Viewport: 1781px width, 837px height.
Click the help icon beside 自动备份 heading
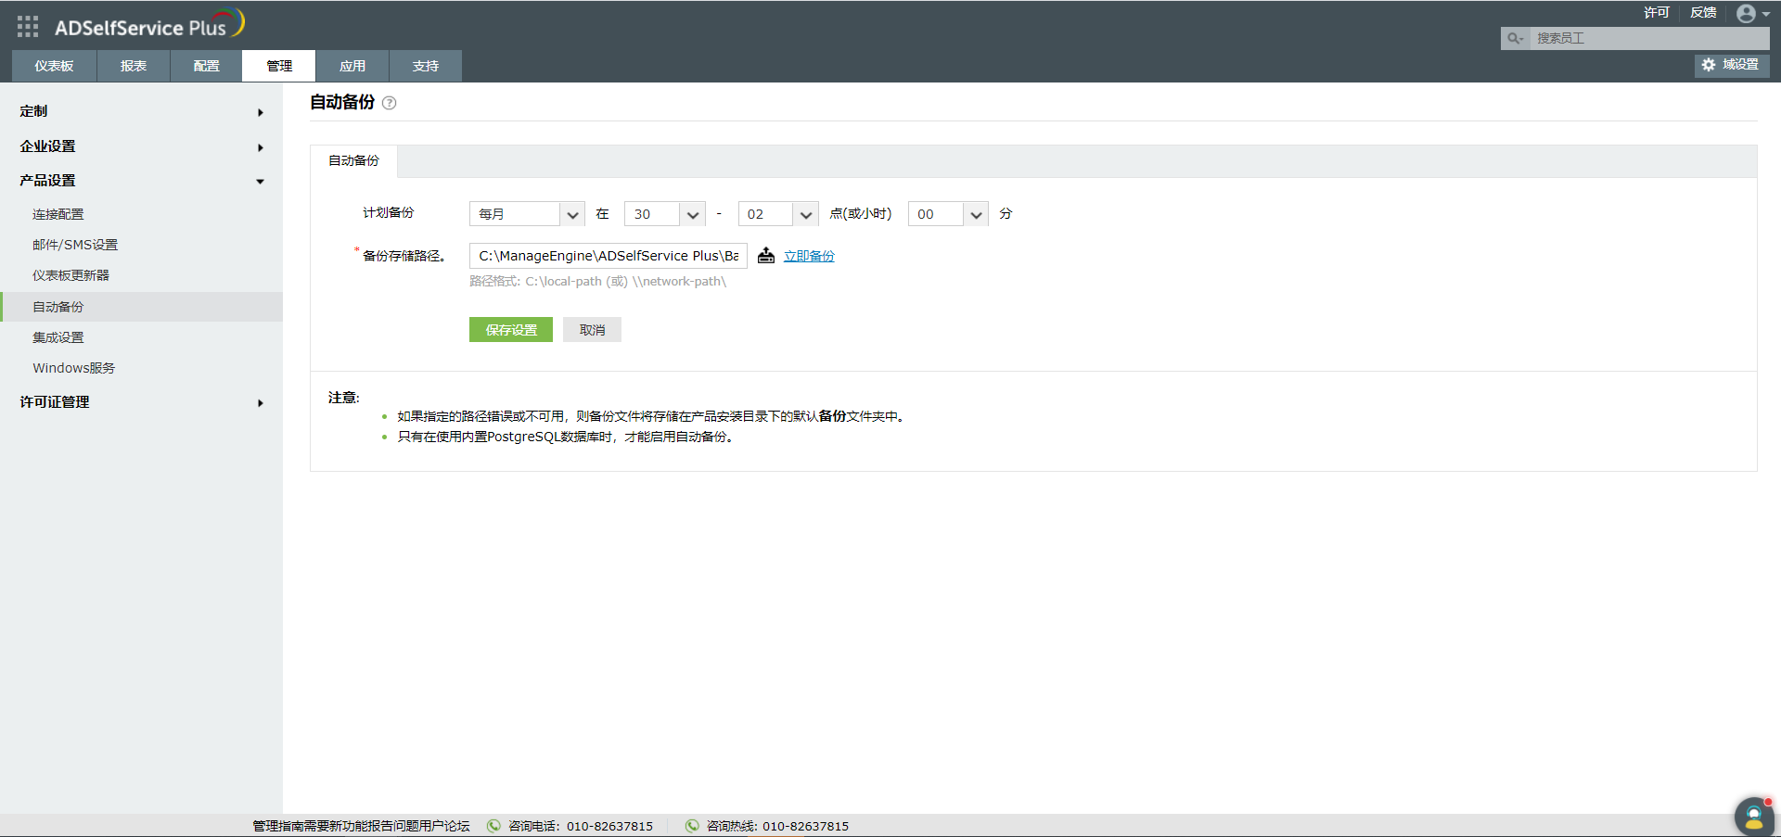point(390,103)
